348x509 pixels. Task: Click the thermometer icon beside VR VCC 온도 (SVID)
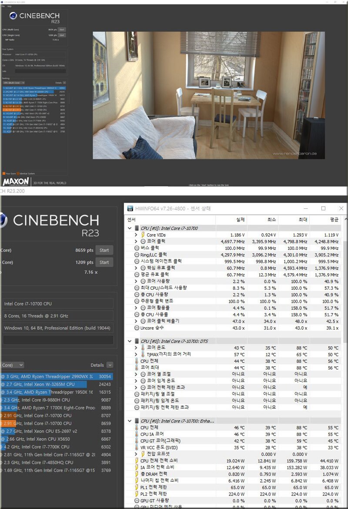[x=137, y=447]
